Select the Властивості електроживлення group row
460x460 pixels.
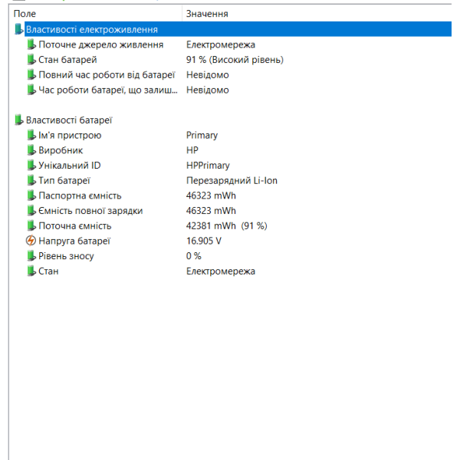click(x=238, y=29)
